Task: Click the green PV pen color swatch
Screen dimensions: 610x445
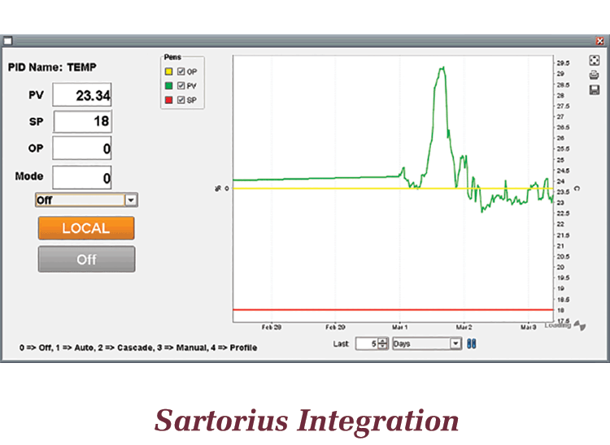Action: pos(169,85)
